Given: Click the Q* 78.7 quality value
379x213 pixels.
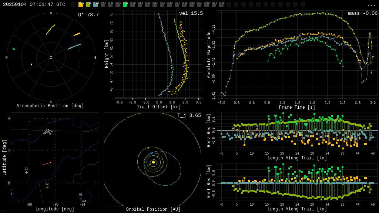Looking at the screenshot, I should [88, 15].
